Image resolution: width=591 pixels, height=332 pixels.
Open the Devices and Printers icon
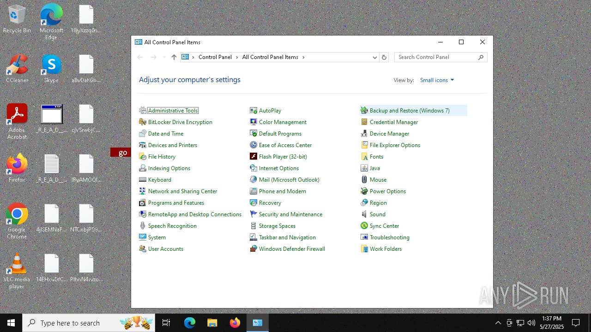tap(143, 145)
